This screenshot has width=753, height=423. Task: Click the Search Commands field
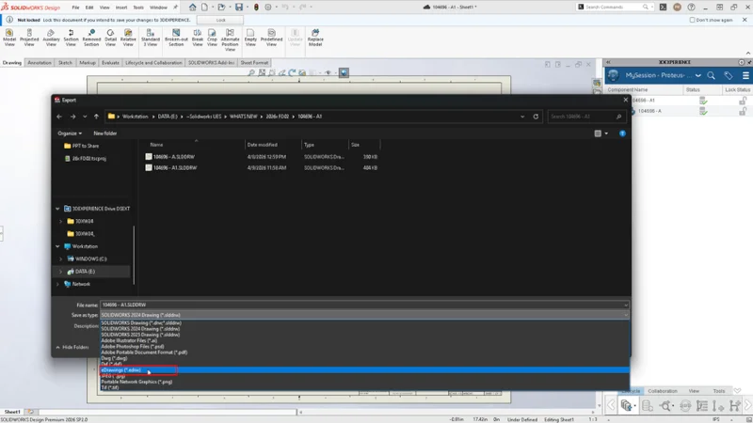point(615,7)
